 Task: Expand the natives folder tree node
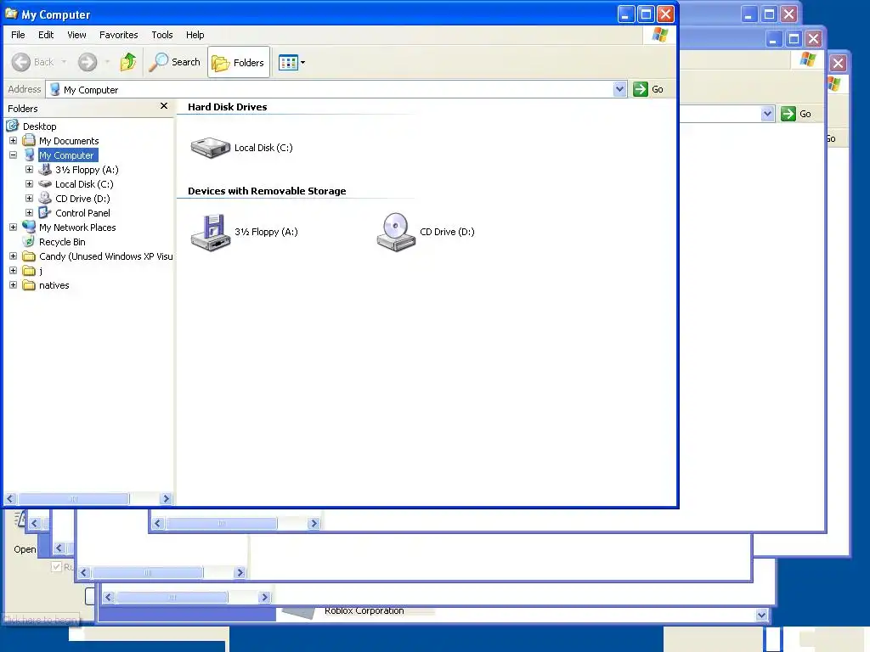click(x=14, y=285)
